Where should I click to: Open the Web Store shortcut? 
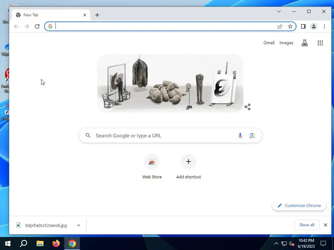tap(152, 167)
